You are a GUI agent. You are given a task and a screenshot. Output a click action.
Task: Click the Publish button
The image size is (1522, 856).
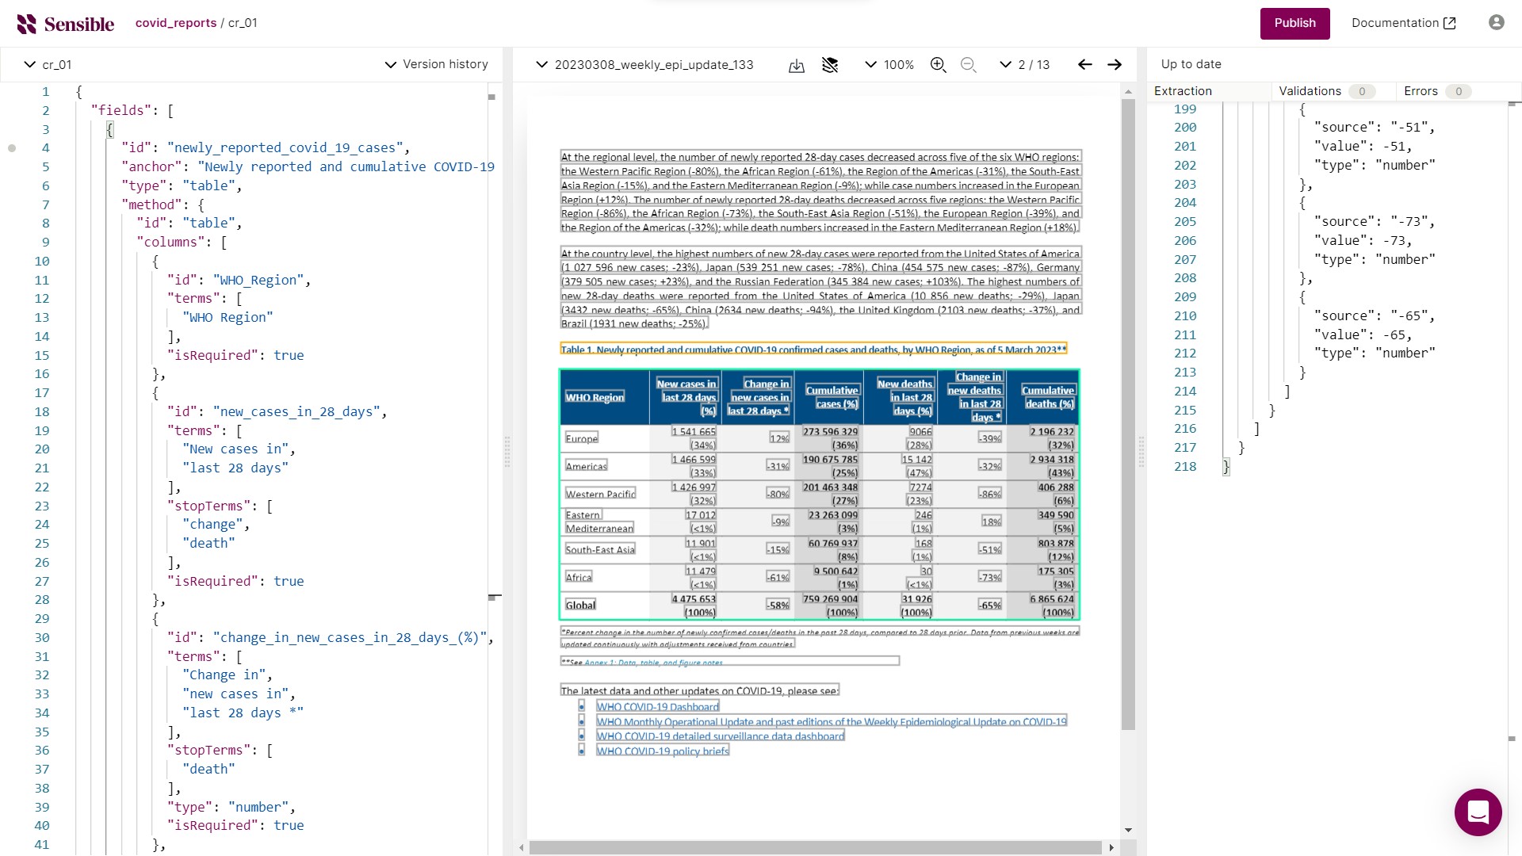1294,23
